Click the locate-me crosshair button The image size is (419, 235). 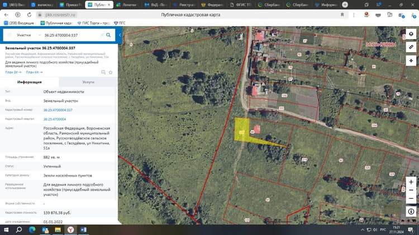(x=411, y=61)
